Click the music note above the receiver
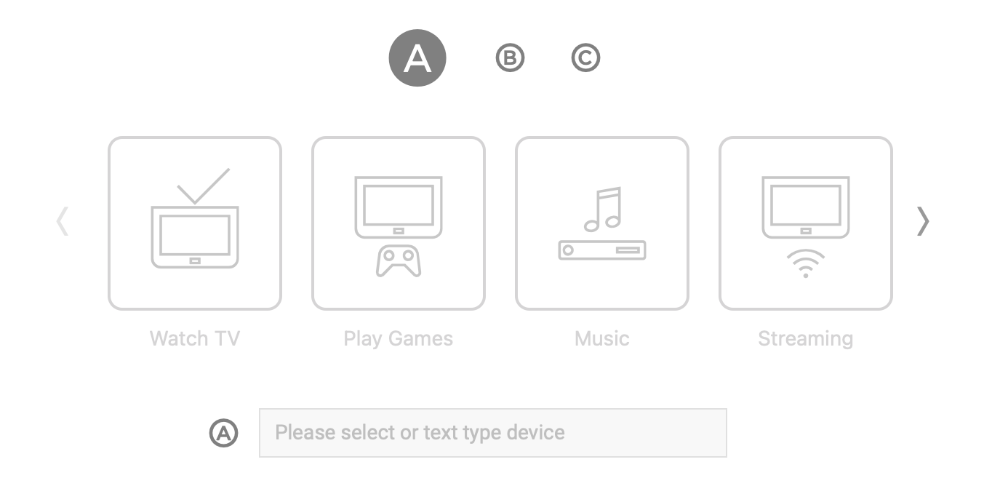The height and width of the screenshot is (502, 992). [x=603, y=210]
